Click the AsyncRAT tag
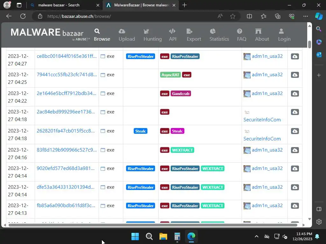 pos(170,75)
